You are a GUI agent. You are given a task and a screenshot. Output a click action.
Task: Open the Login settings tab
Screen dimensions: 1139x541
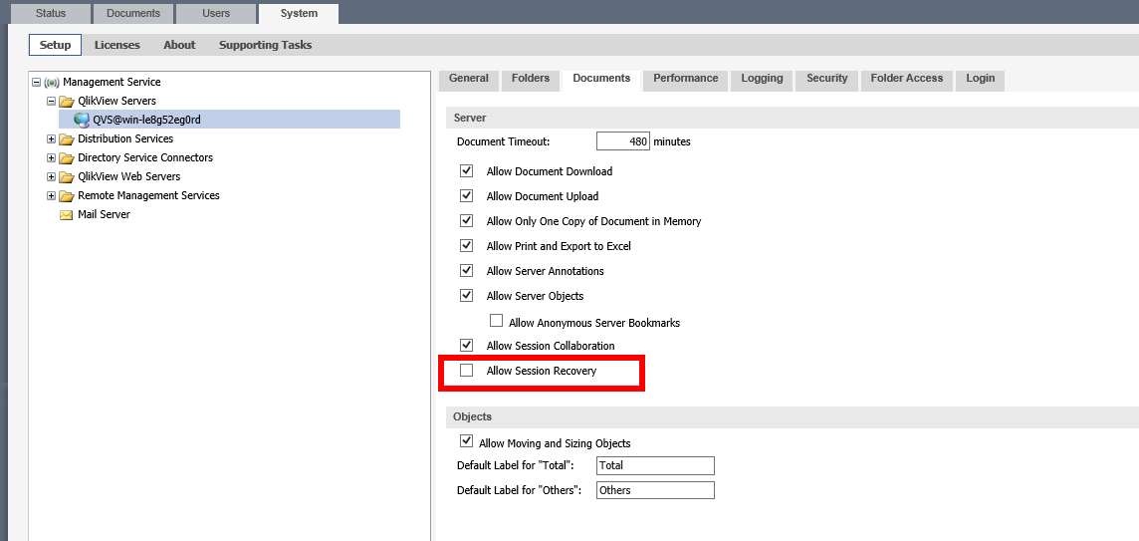click(x=981, y=79)
